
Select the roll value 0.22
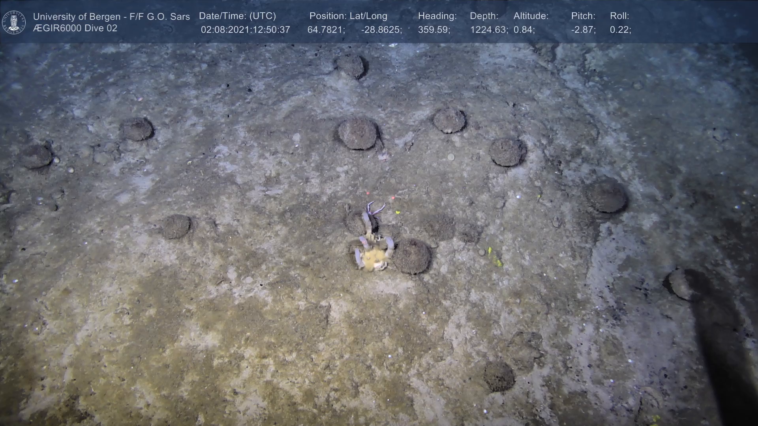pyautogui.click(x=620, y=30)
